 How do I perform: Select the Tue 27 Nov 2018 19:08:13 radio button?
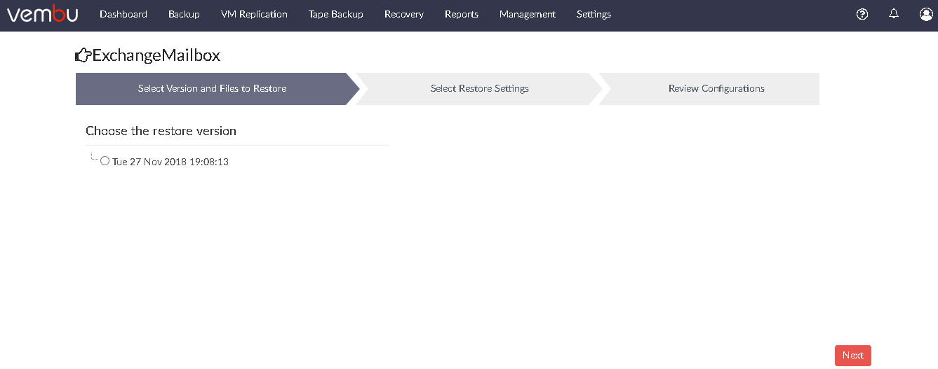click(x=105, y=161)
